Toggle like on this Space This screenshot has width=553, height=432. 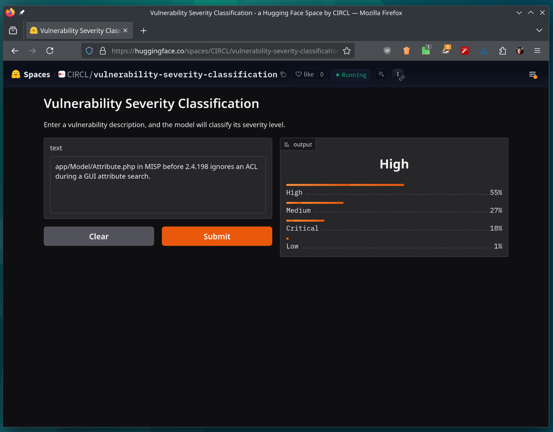click(x=305, y=75)
